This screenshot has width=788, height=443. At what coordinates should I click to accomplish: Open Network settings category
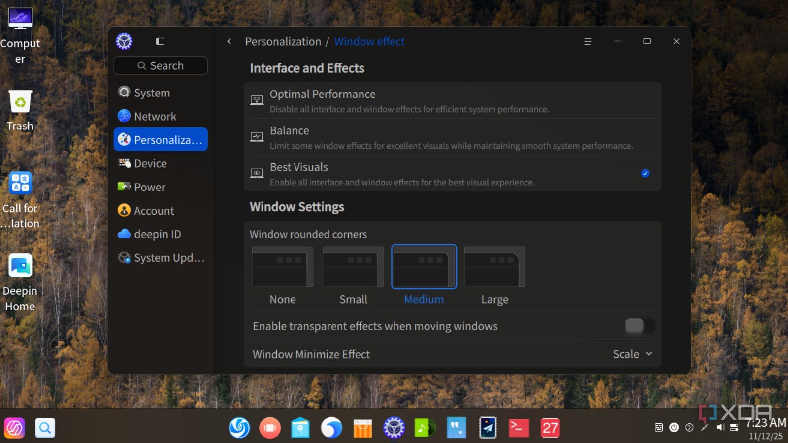pos(161,116)
